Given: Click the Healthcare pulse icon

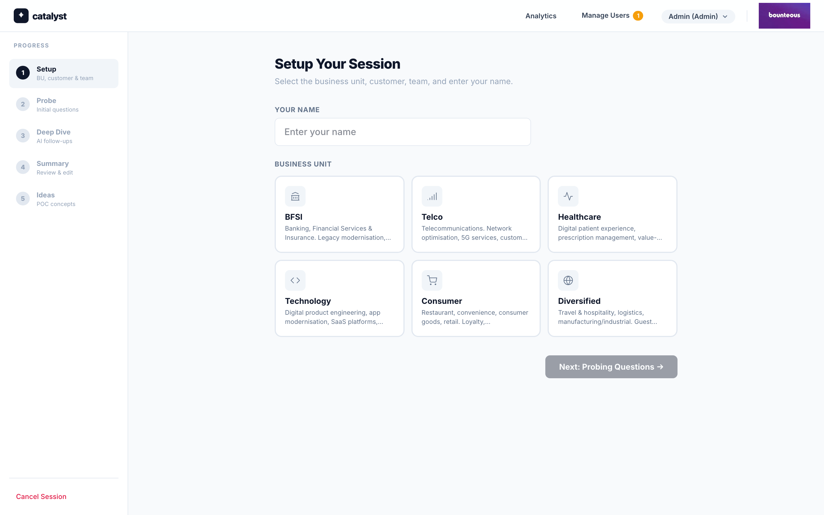Looking at the screenshot, I should point(568,196).
